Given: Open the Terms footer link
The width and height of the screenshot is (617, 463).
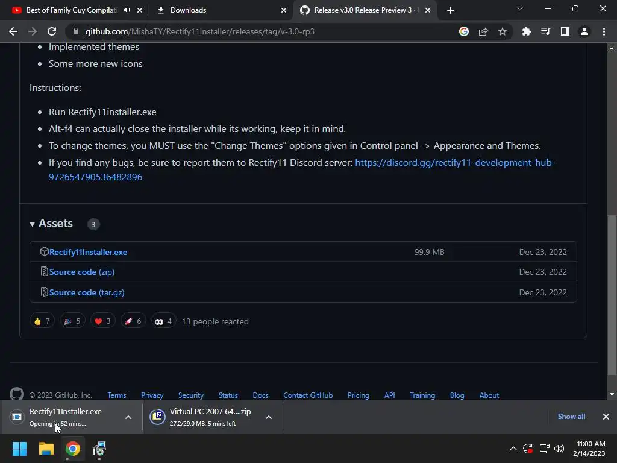Looking at the screenshot, I should (117, 395).
